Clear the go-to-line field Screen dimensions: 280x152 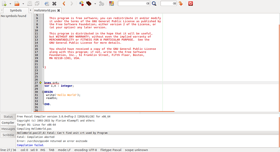(x=174, y=3)
